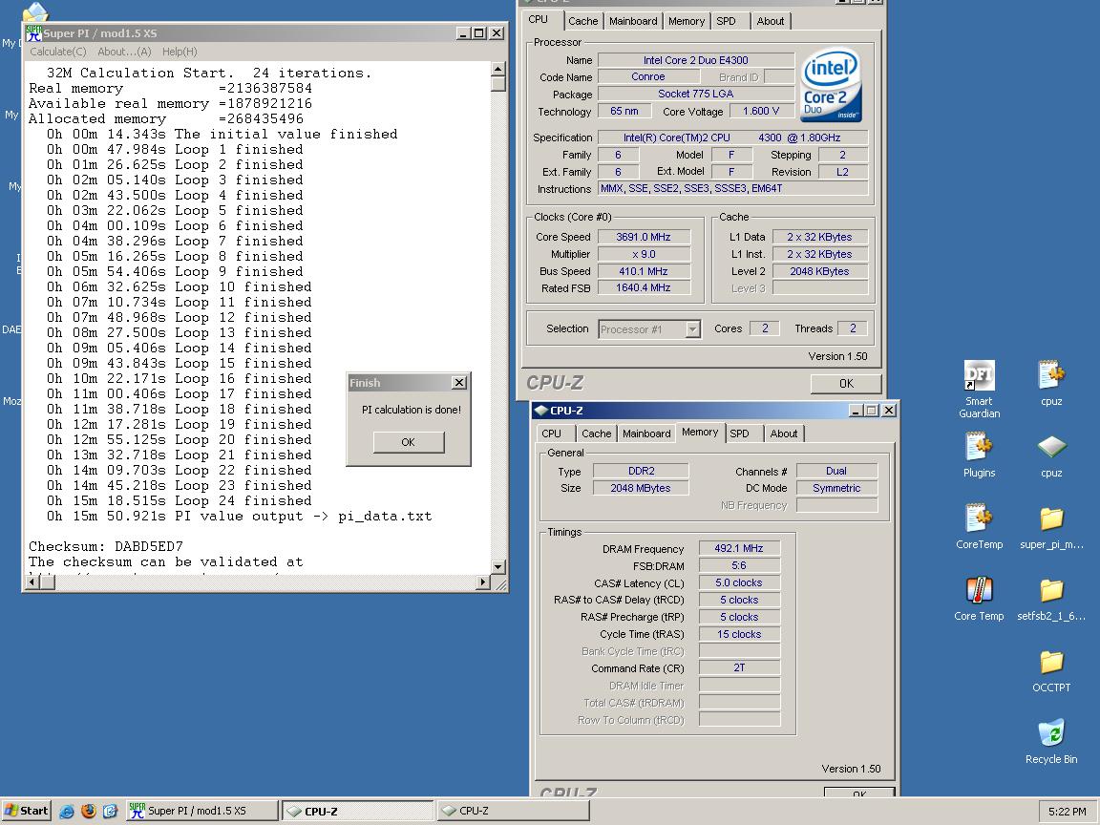Click the Loop 24 finished line
The height and width of the screenshot is (825, 1100).
click(x=179, y=501)
